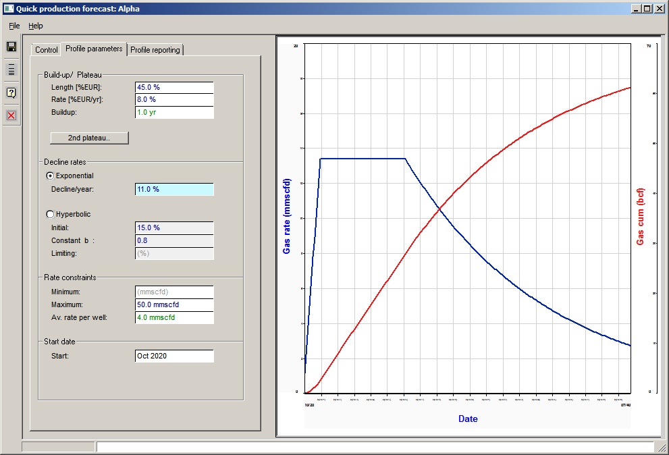
Task: Click the Start date field
Action: [174, 356]
